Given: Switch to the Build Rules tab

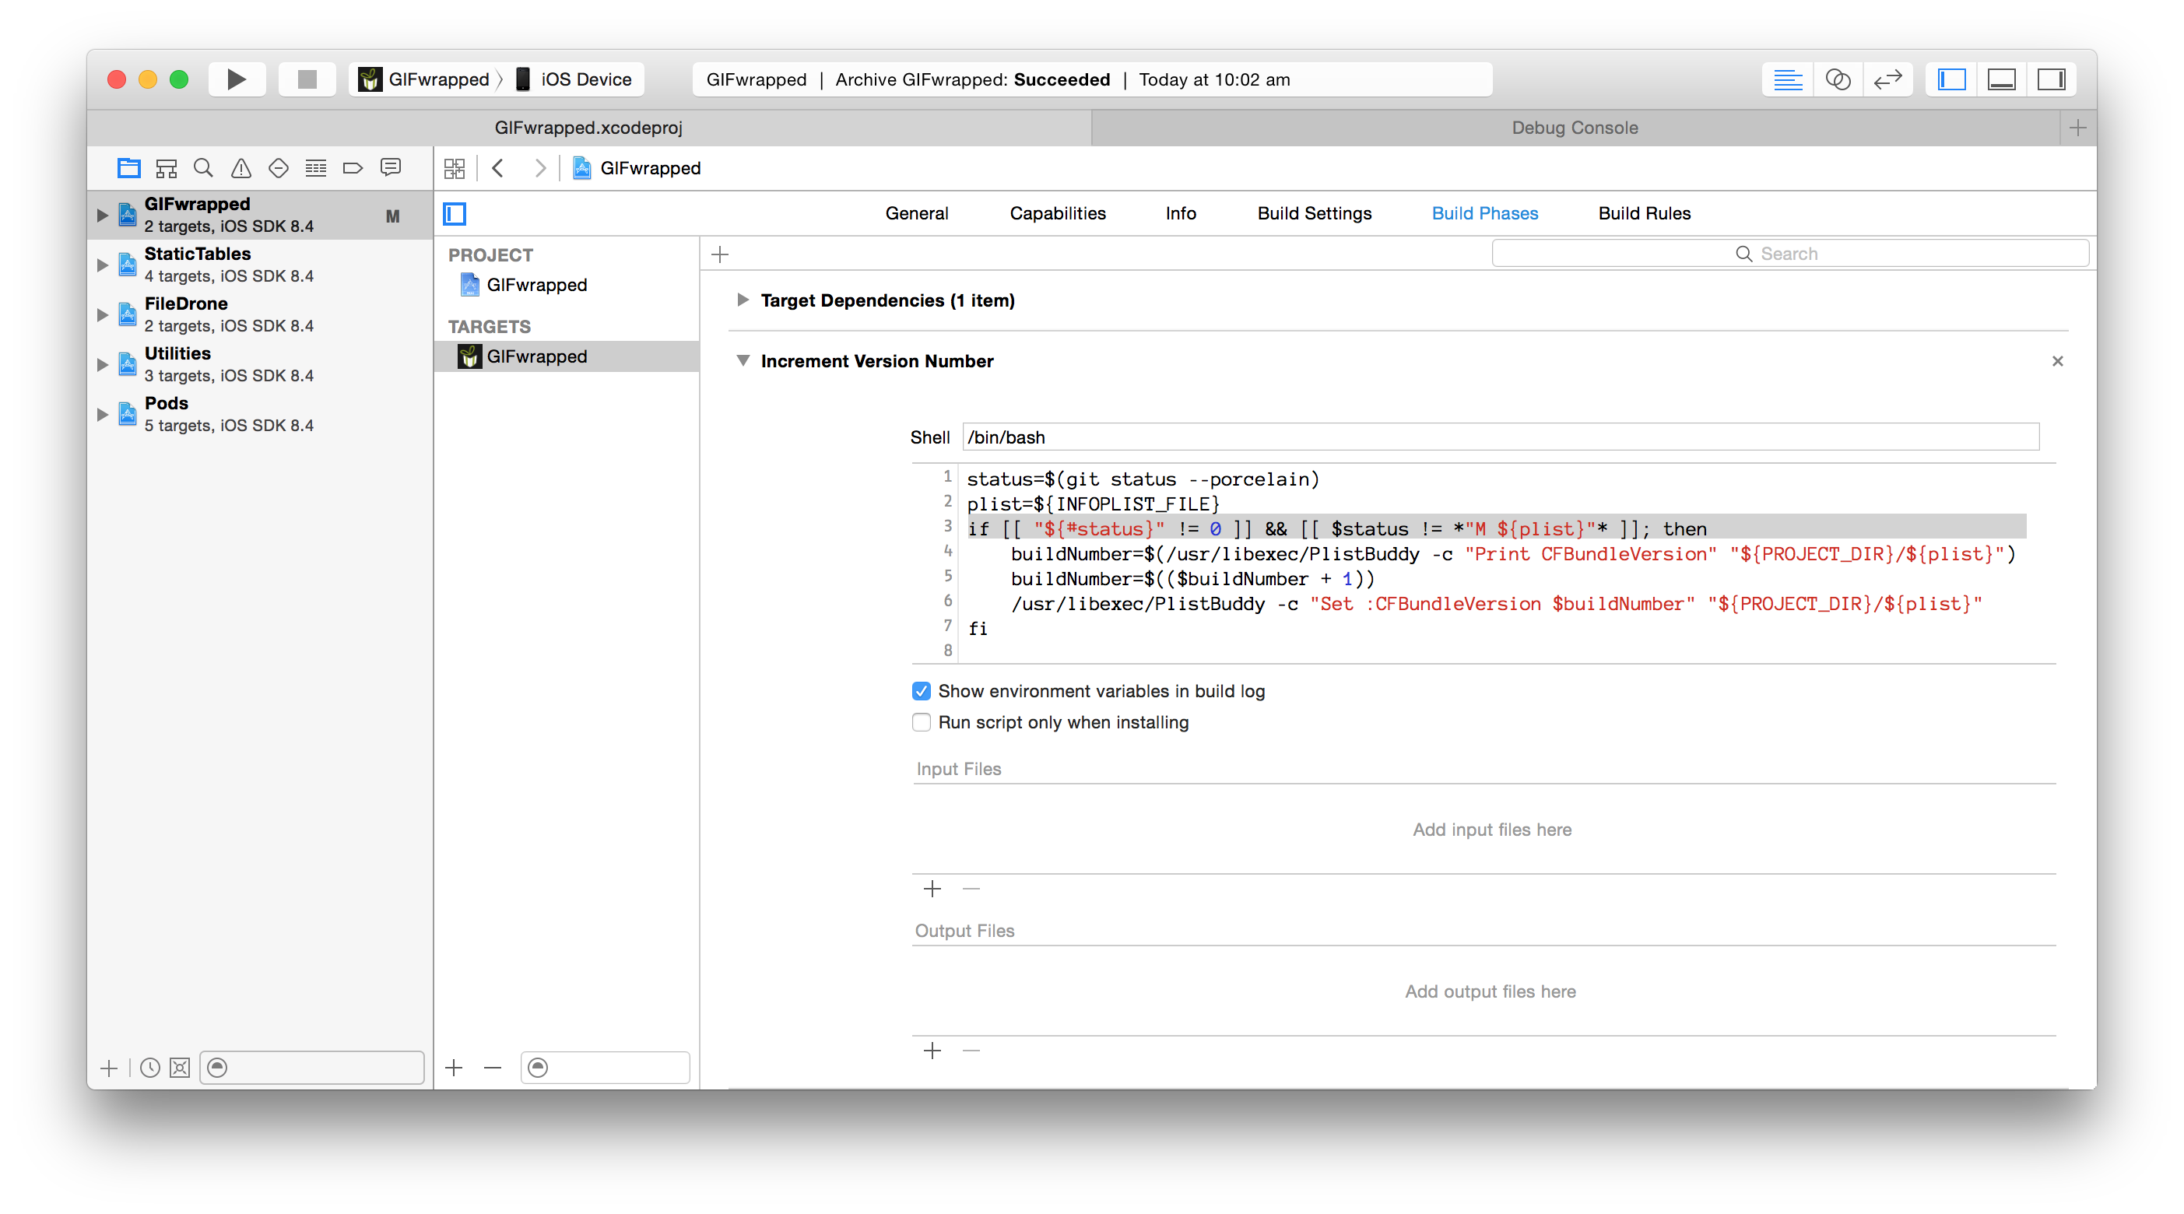Looking at the screenshot, I should [1644, 214].
